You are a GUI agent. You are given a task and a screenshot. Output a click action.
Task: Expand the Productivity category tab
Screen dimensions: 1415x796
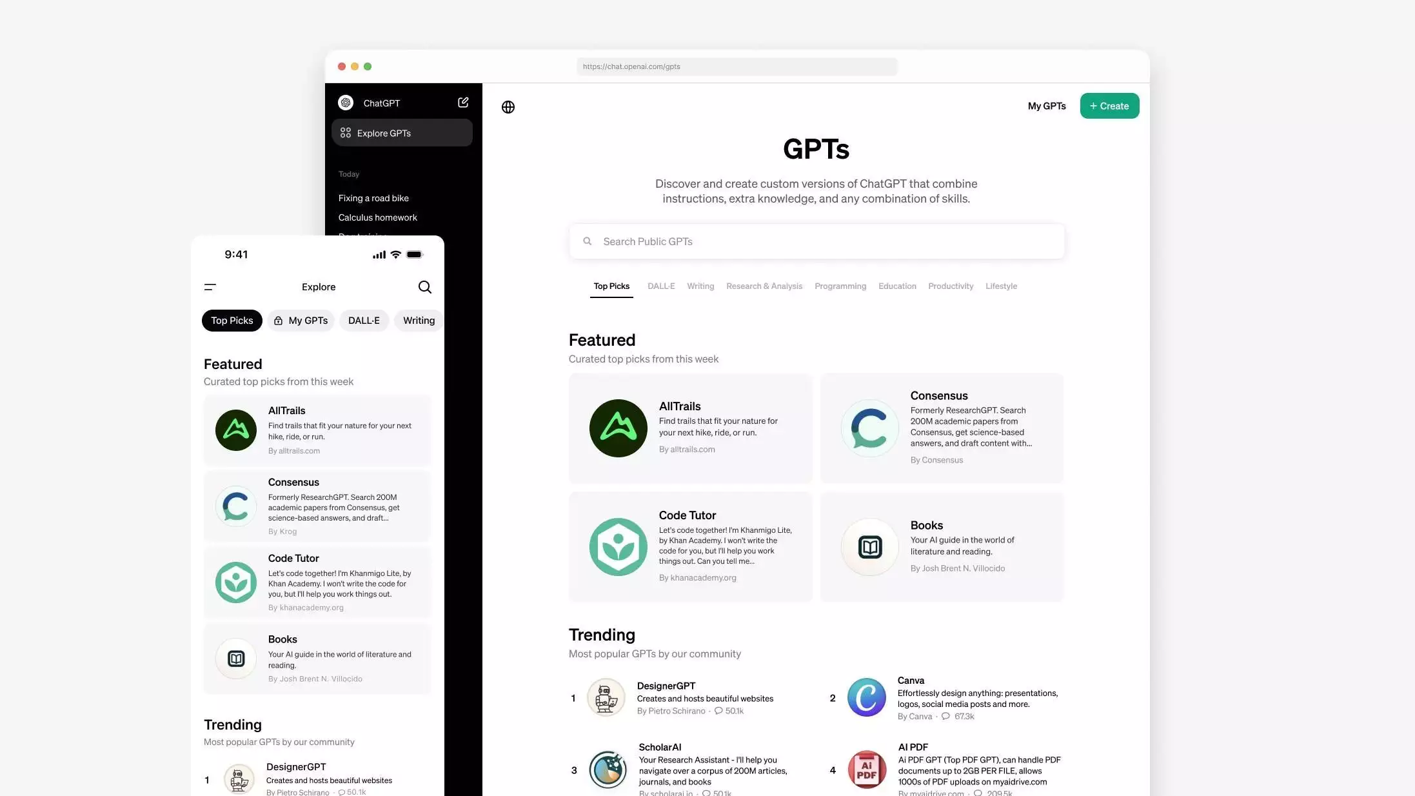pos(951,286)
